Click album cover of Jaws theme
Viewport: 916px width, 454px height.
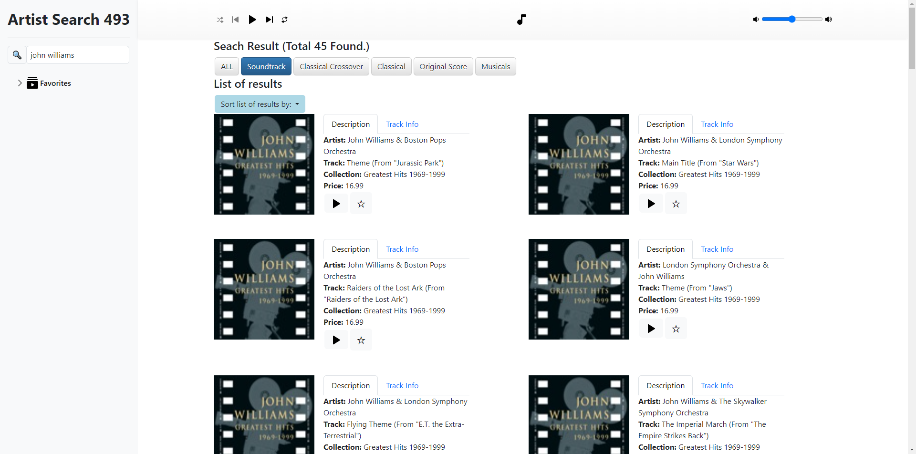(579, 289)
